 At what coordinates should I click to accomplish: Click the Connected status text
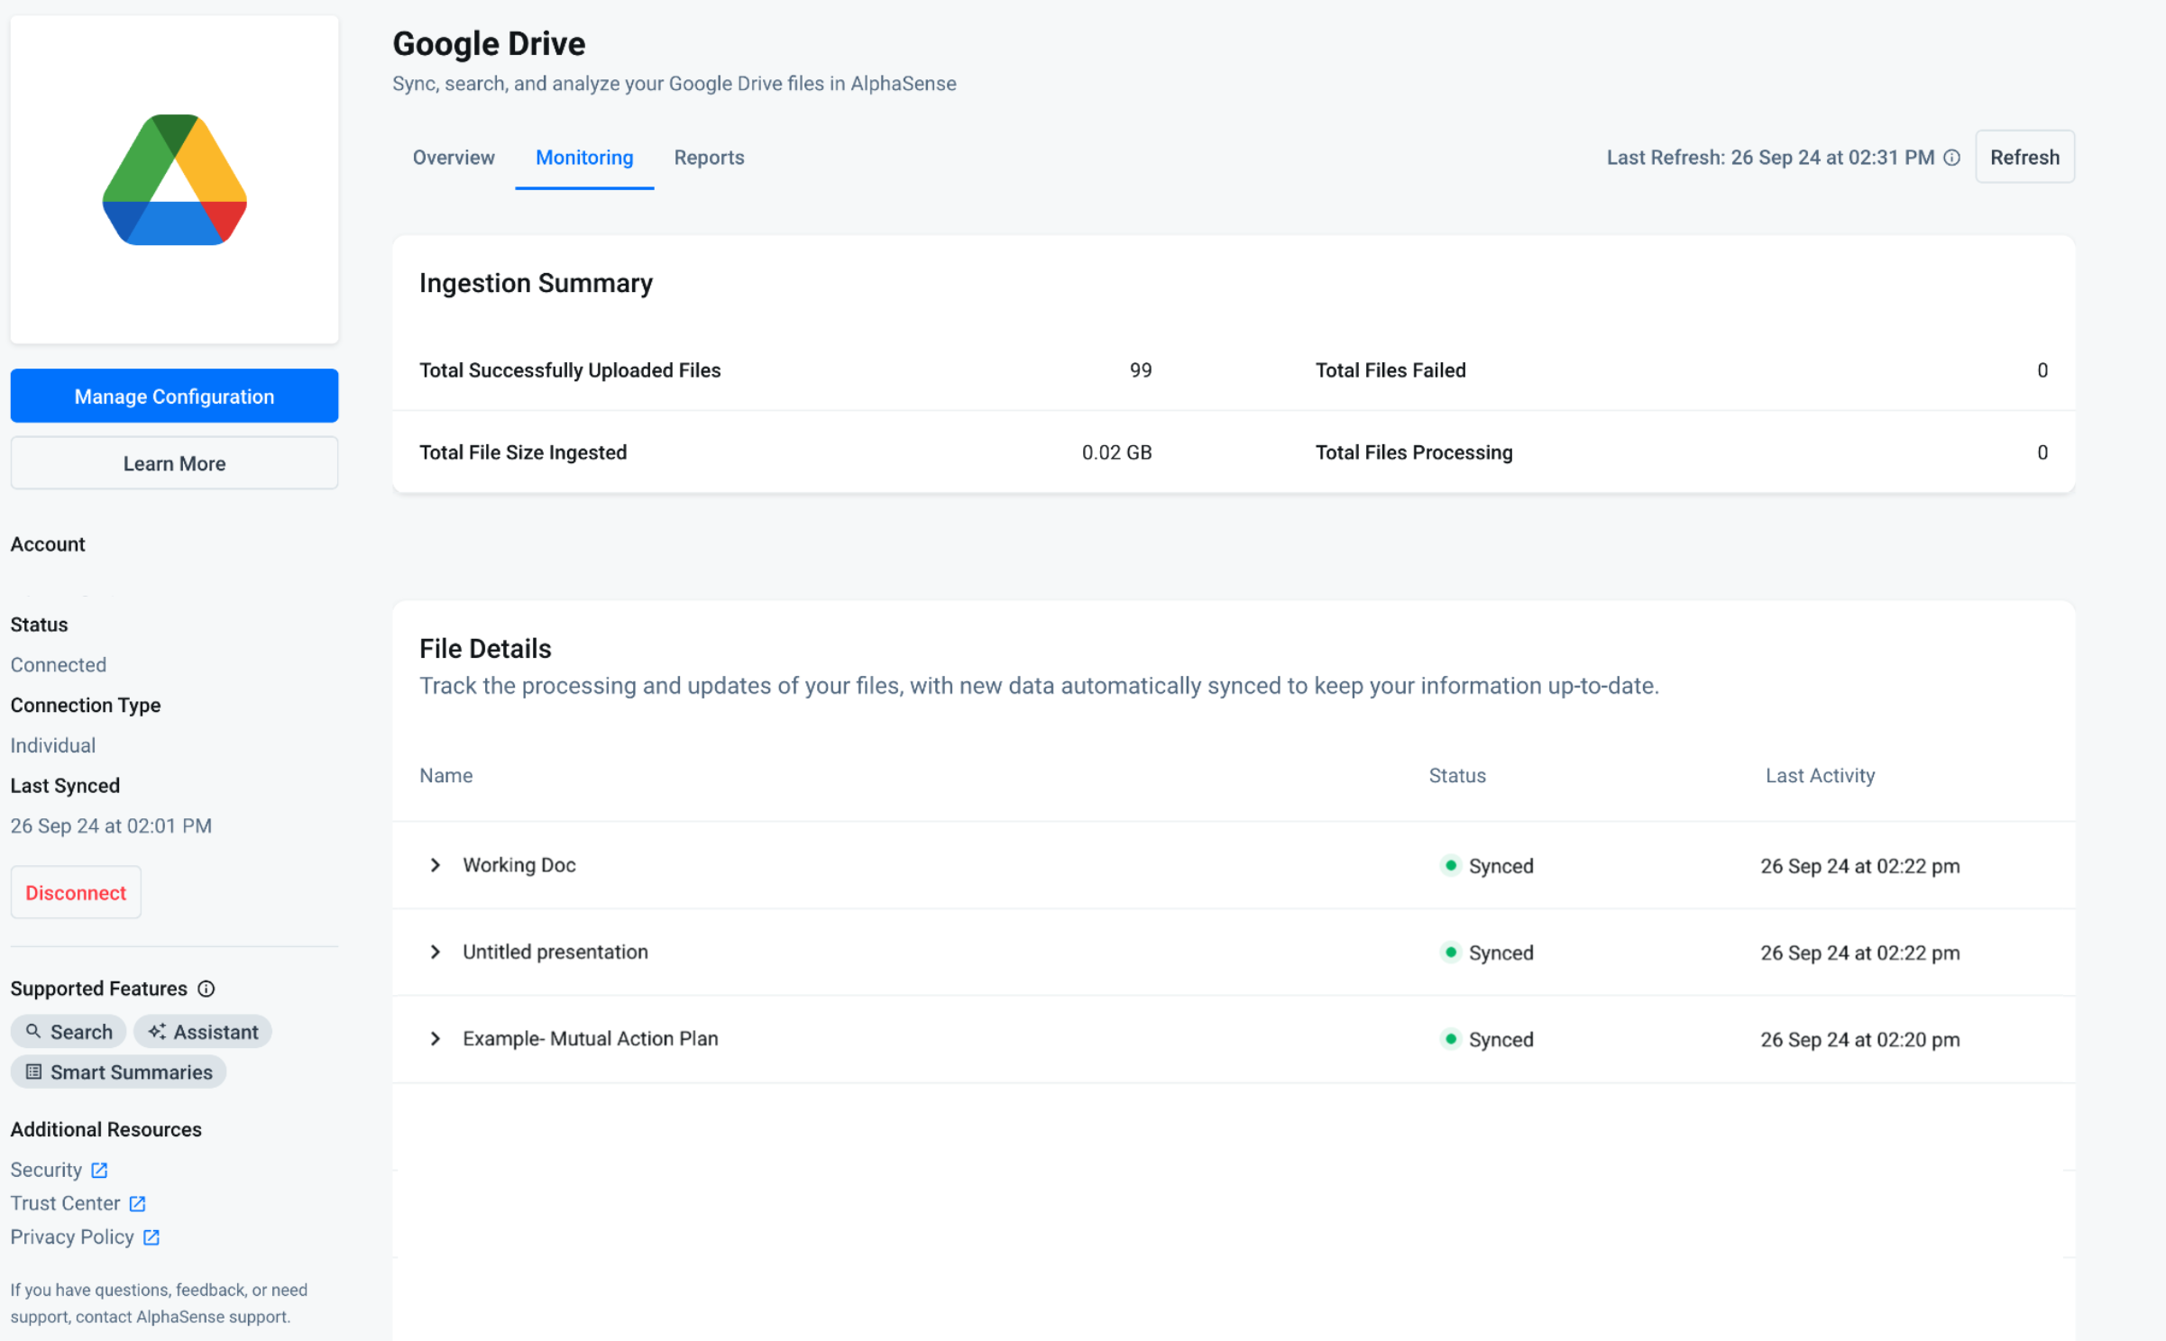pos(59,664)
